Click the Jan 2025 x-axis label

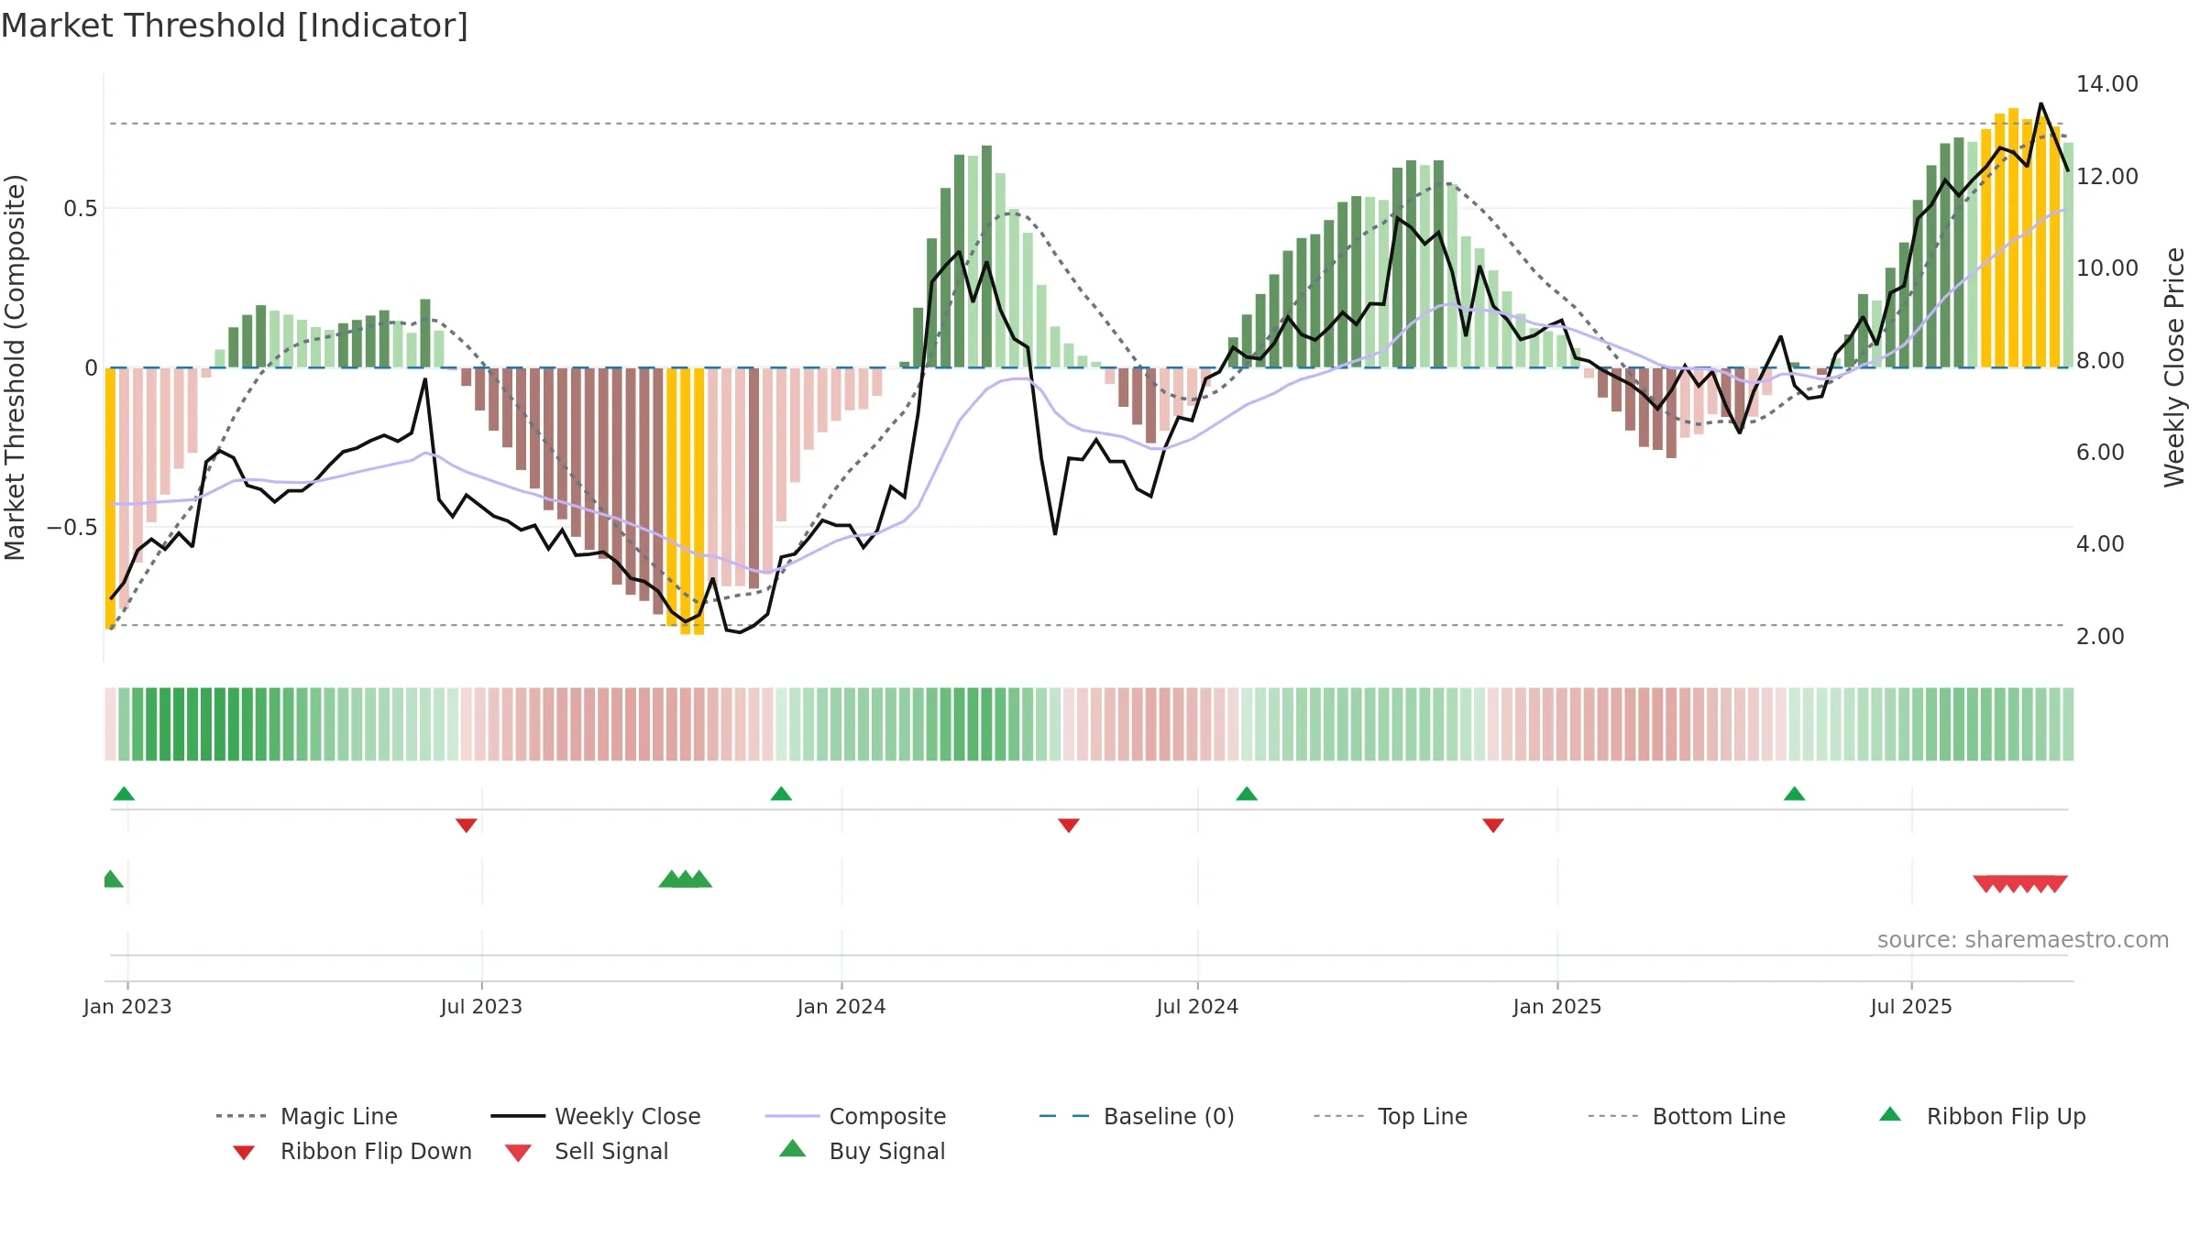pyautogui.click(x=1557, y=1006)
